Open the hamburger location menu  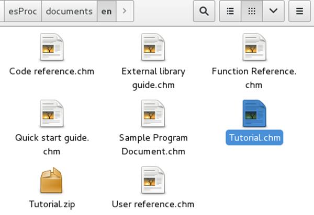299,11
